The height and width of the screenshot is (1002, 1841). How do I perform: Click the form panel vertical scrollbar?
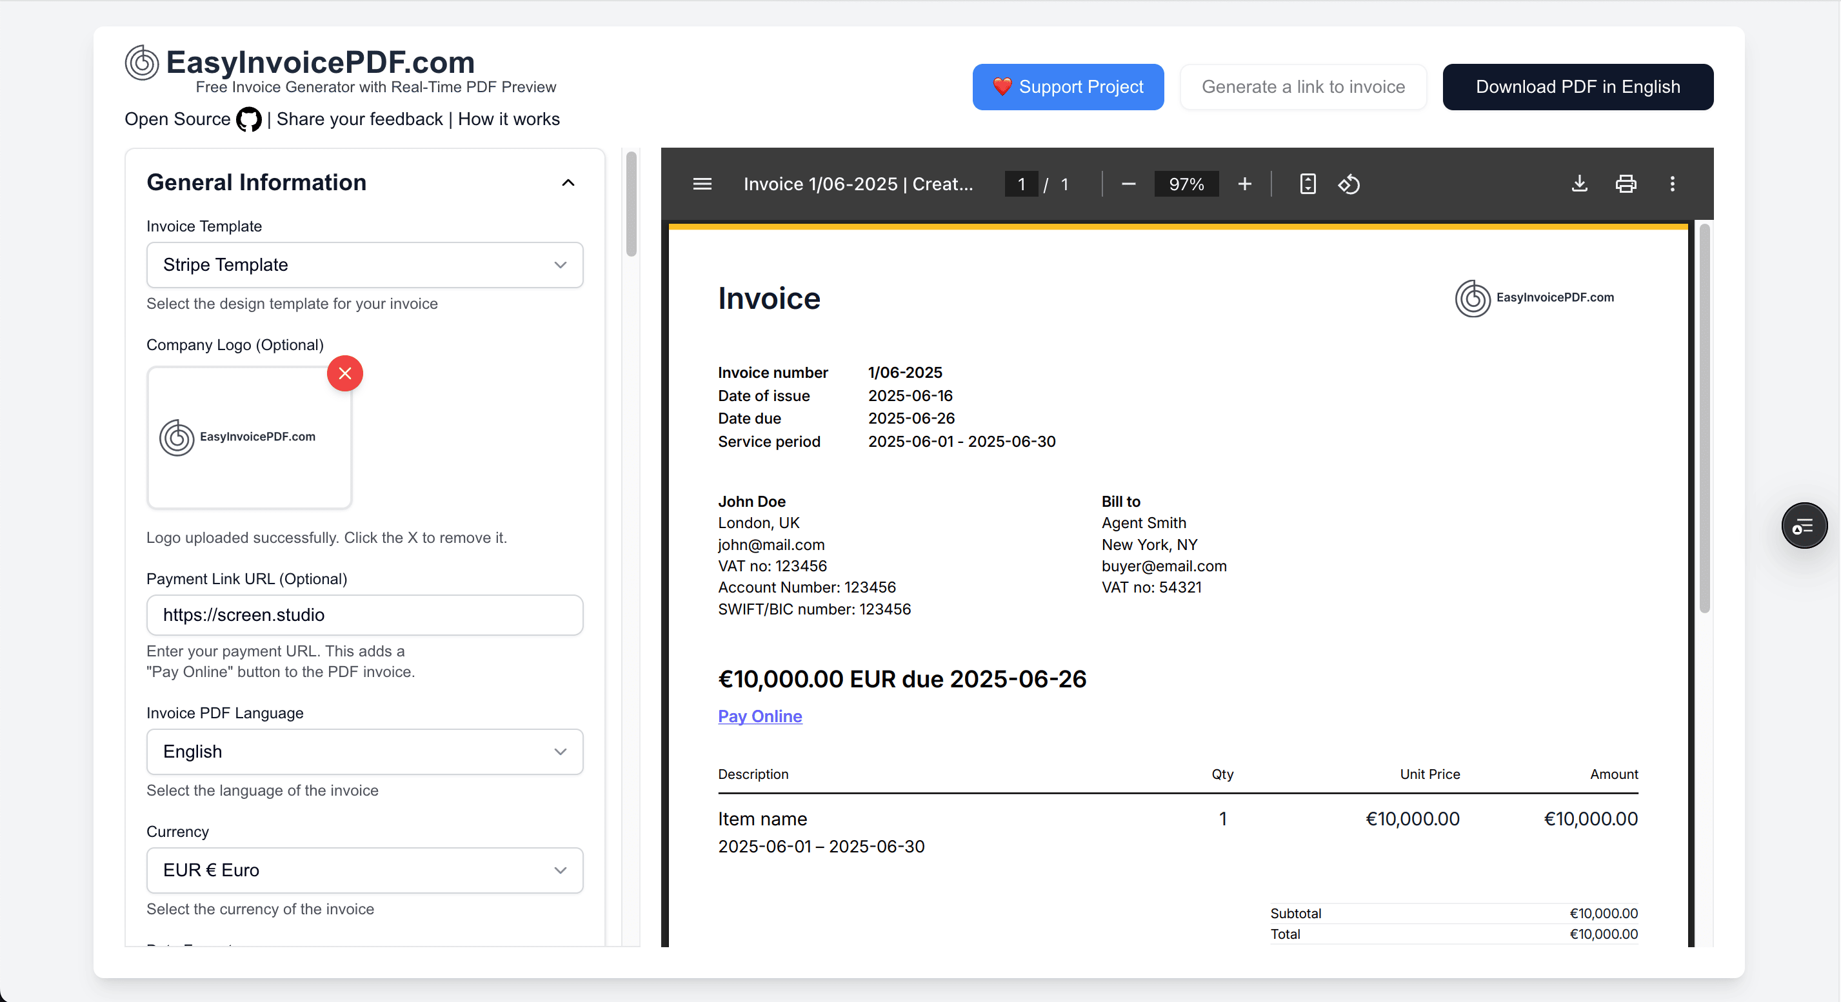pyautogui.click(x=631, y=204)
